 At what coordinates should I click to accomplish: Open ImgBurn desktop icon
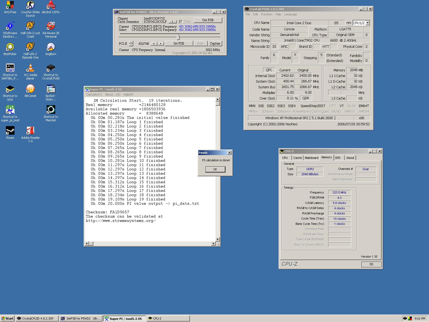51,49
